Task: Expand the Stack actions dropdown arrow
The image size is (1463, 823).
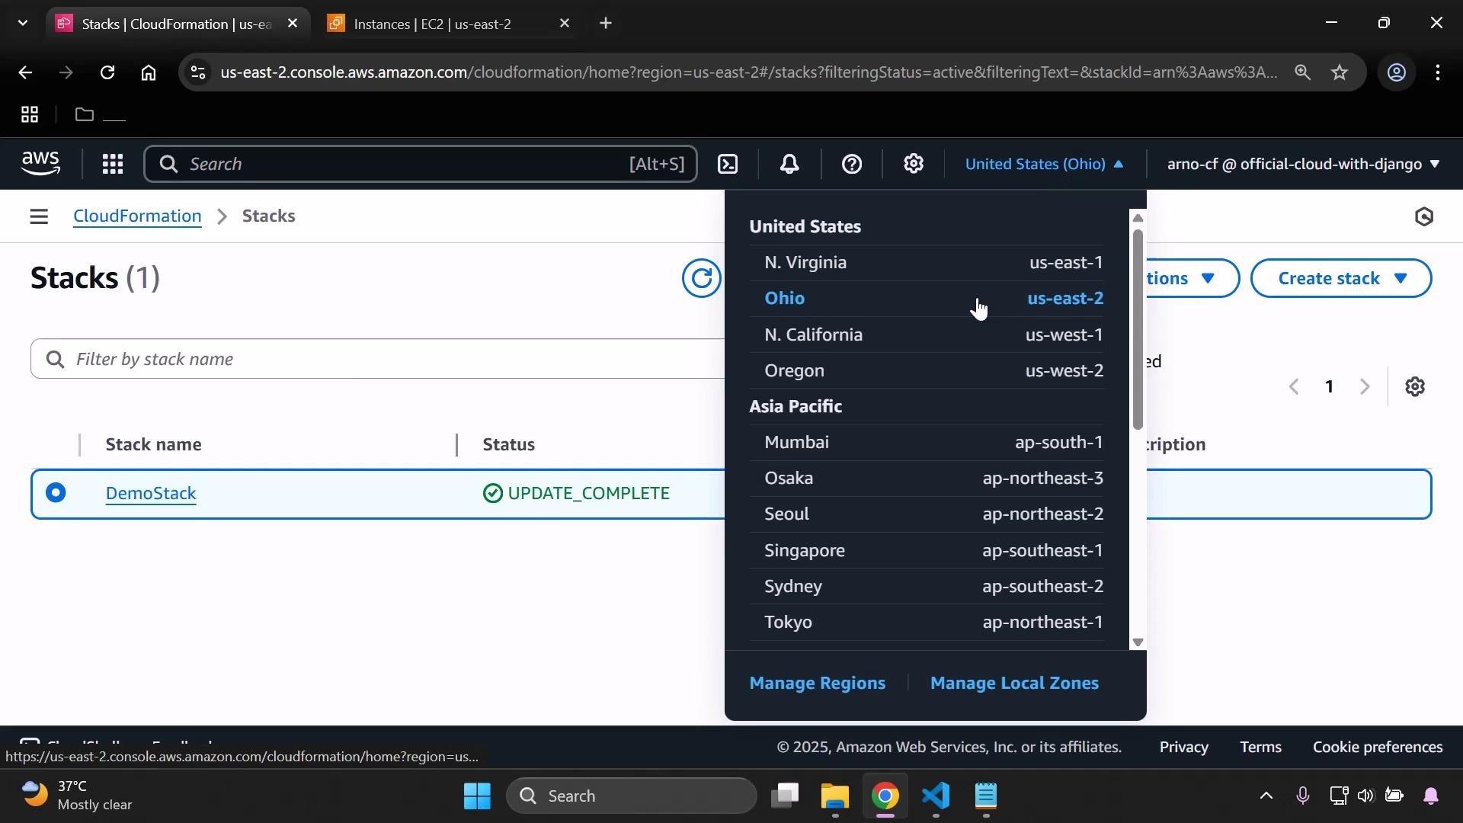Action: (x=1208, y=278)
